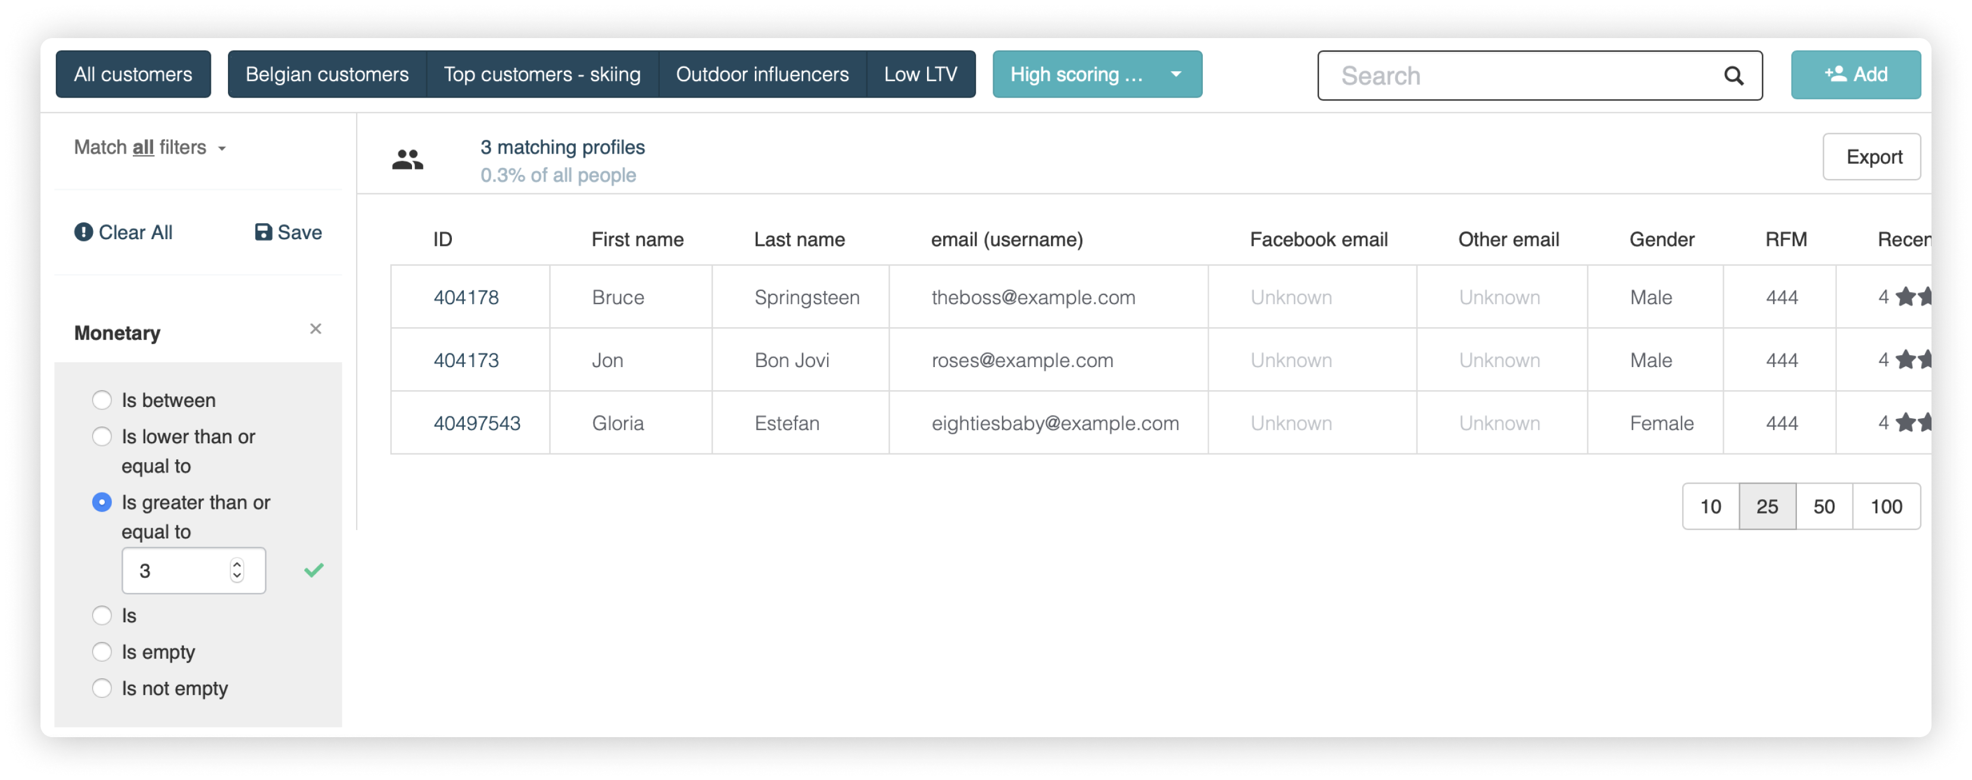The height and width of the screenshot is (780, 1972).
Task: Remove the Monetary filter with X
Action: [x=316, y=329]
